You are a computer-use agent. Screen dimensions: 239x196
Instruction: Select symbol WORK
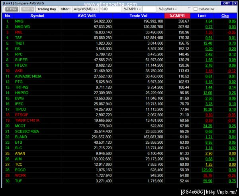[x=21, y=175]
